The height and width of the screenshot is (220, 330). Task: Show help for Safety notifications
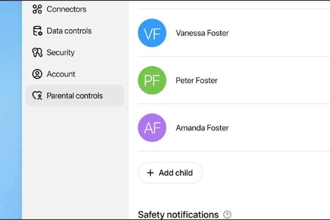[227, 214]
